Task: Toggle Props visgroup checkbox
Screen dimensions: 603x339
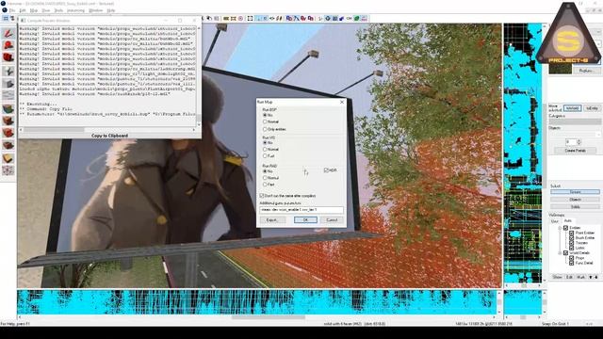Action: [572, 258]
